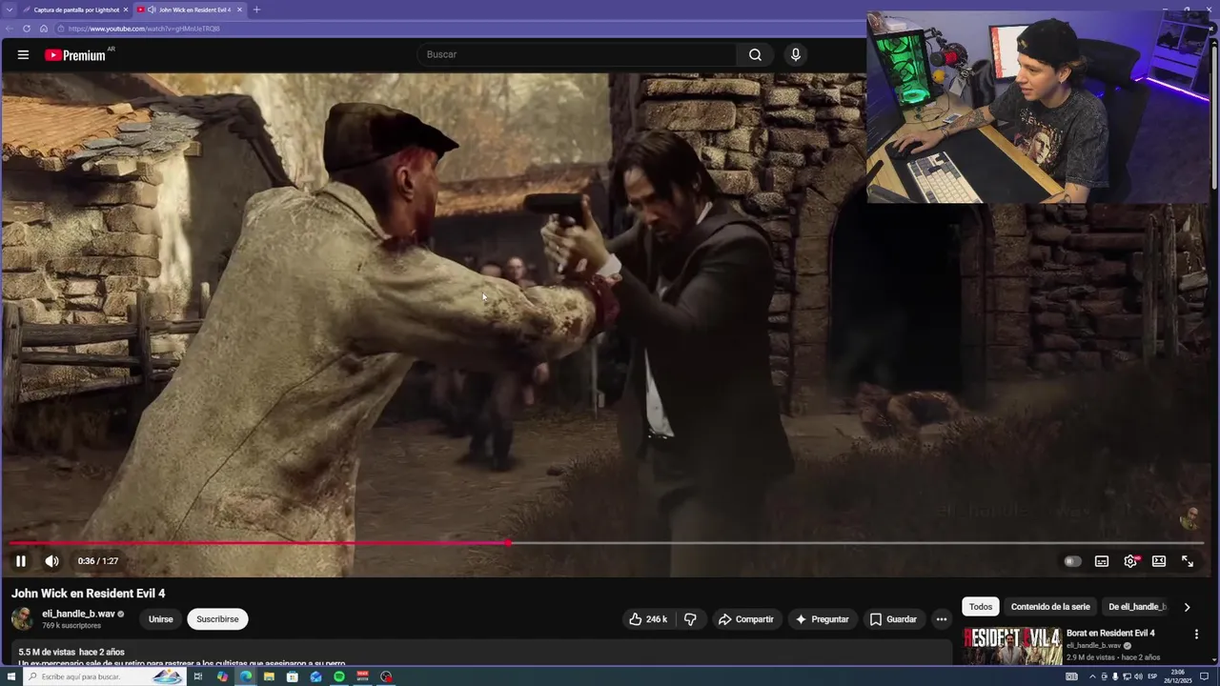1220x686 pixels.
Task: Click the search magnifier button
Action: (x=755, y=54)
